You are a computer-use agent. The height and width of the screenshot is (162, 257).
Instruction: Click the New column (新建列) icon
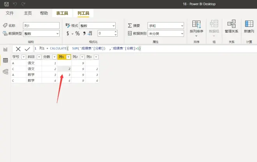[x=249, y=26]
